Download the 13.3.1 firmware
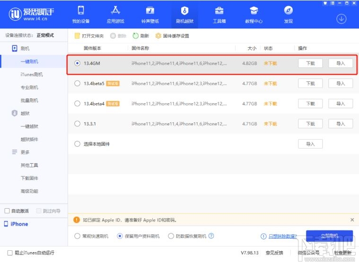 point(310,123)
